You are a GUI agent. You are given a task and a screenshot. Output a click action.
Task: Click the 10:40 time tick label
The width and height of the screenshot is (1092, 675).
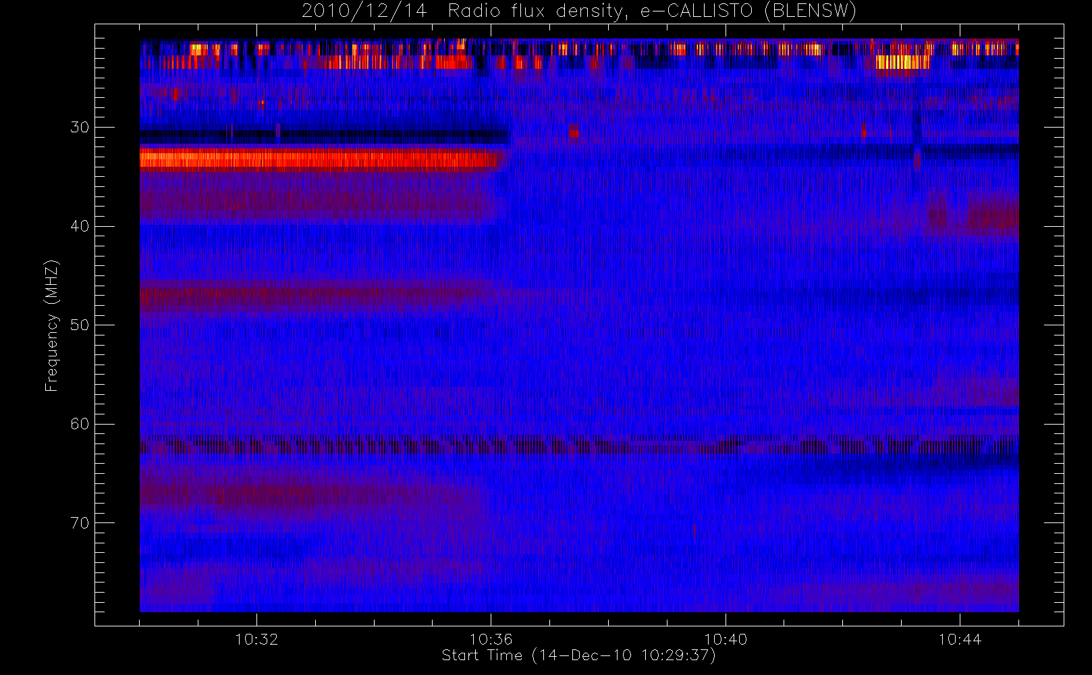tap(726, 639)
